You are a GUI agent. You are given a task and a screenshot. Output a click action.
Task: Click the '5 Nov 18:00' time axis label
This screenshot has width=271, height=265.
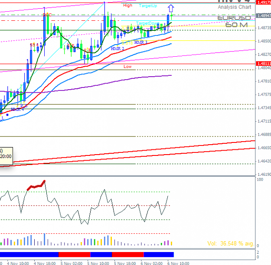pos(125,263)
